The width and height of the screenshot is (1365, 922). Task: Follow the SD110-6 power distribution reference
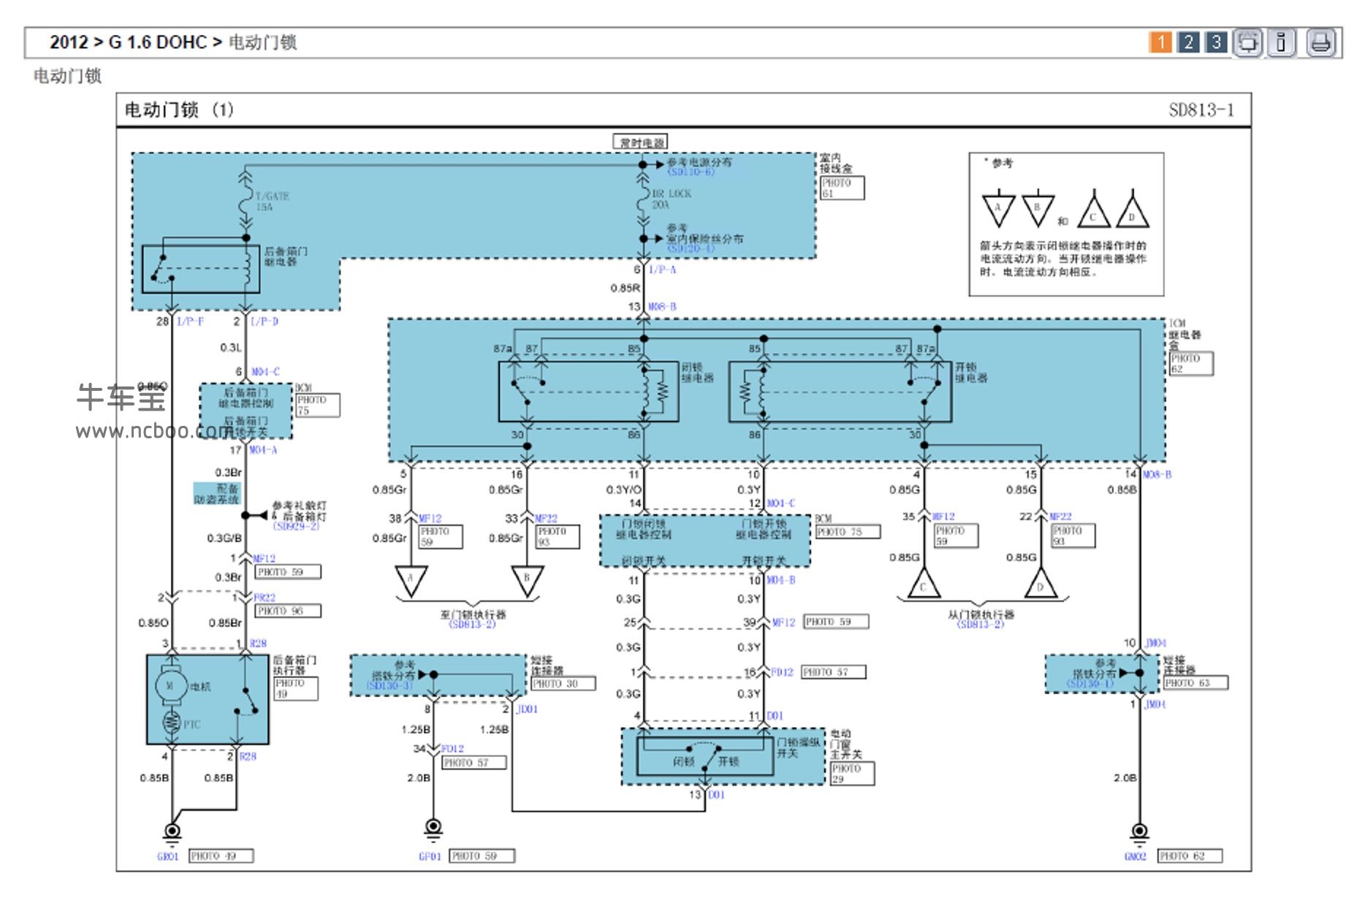[691, 172]
